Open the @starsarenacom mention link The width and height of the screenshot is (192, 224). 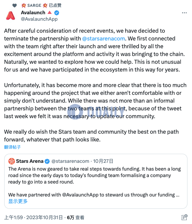(x=103, y=39)
